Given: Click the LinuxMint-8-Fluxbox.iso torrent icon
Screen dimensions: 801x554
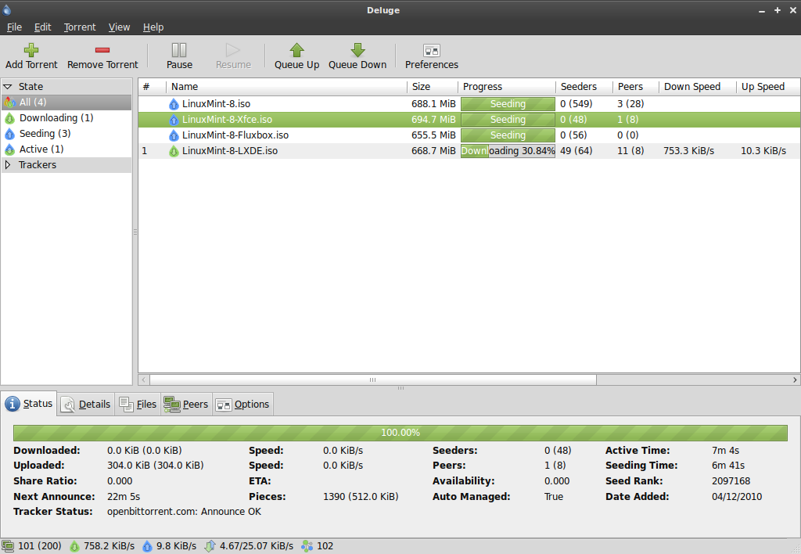Looking at the screenshot, I should pyautogui.click(x=174, y=135).
